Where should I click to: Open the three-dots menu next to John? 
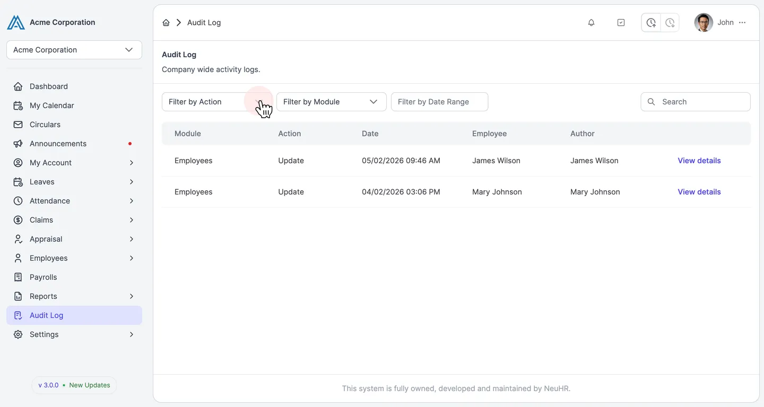point(742,22)
